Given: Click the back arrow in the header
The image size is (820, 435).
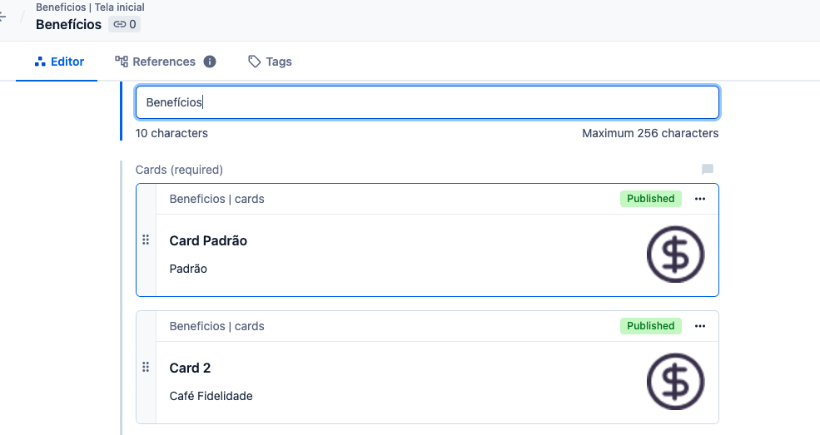Looking at the screenshot, I should click(x=3, y=17).
